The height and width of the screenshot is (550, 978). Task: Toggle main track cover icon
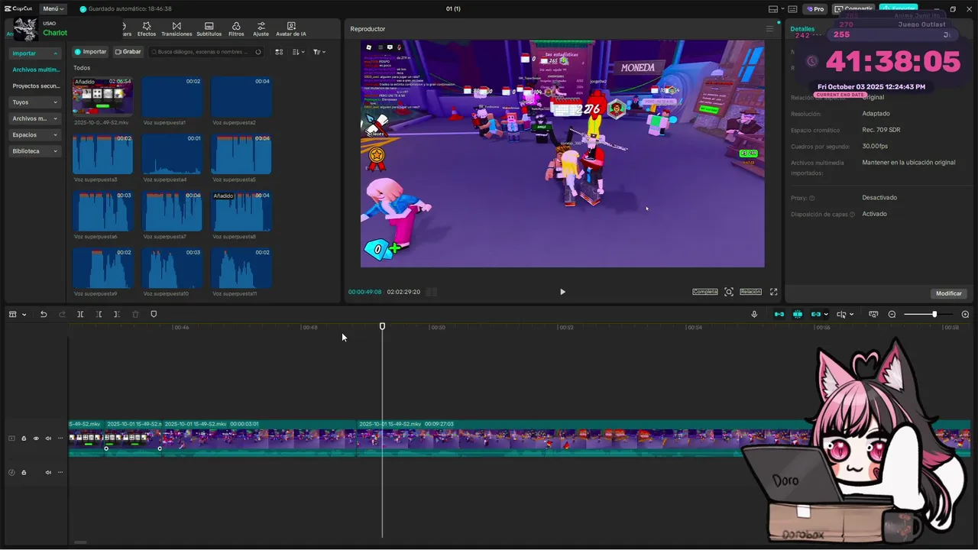11,438
